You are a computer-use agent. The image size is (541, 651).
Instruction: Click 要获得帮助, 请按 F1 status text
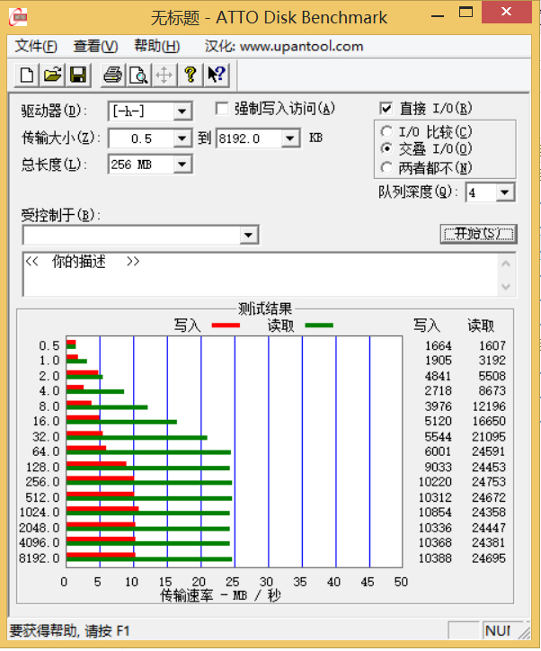click(69, 631)
